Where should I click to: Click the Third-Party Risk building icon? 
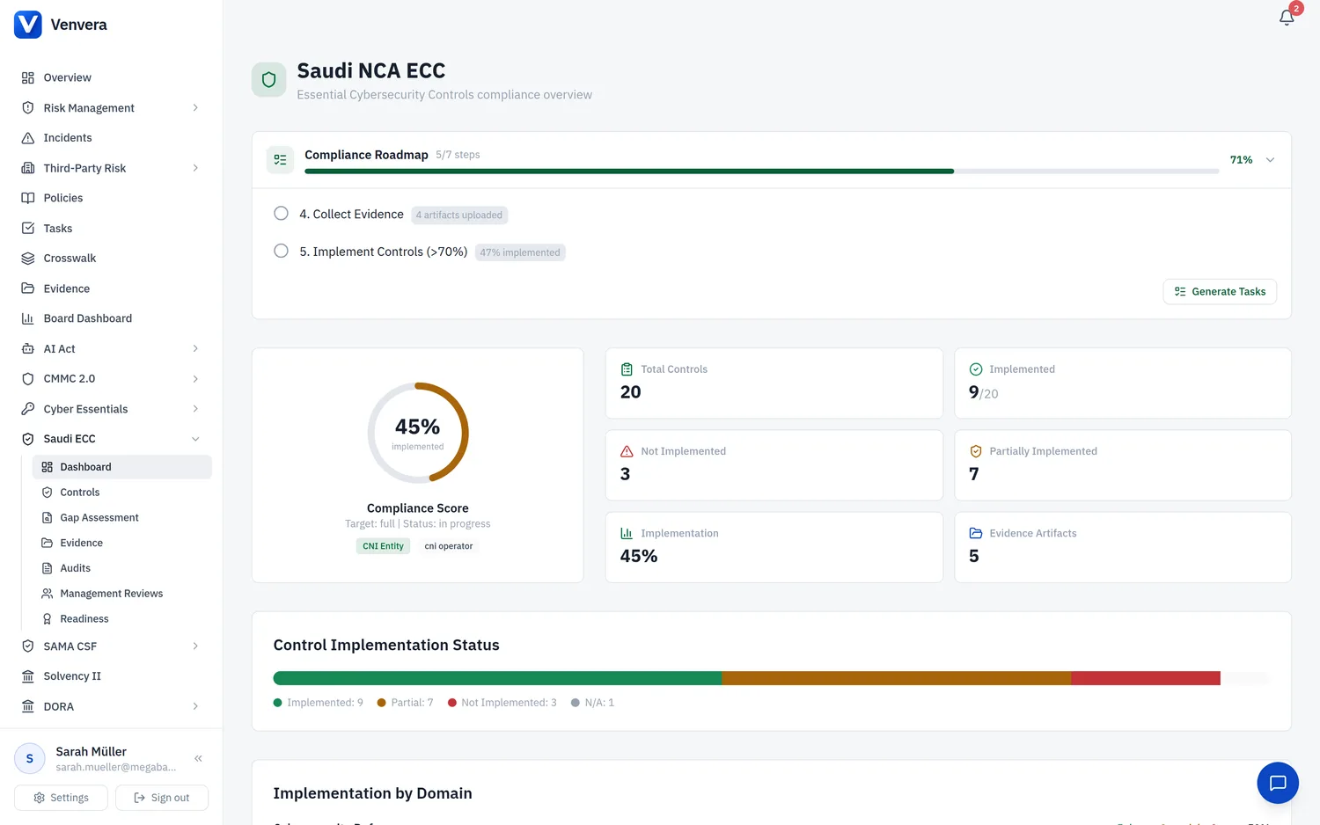click(x=28, y=168)
